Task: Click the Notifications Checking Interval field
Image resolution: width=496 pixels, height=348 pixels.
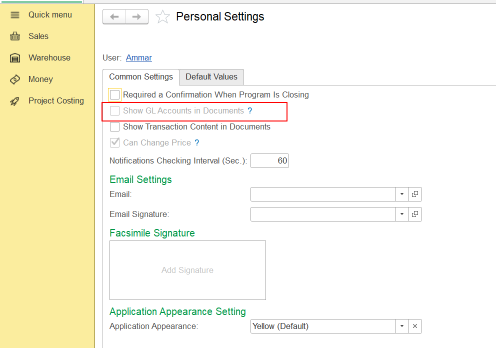Action: [x=269, y=161]
